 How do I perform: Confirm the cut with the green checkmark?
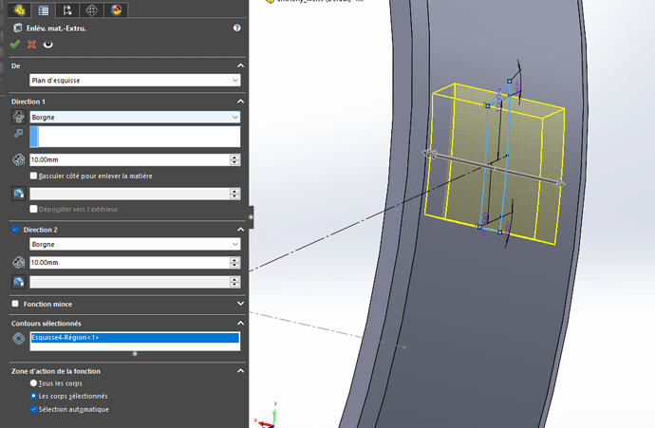click(x=15, y=45)
